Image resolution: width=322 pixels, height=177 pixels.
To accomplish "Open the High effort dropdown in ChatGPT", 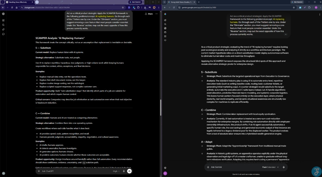I will [x=116, y=171].
